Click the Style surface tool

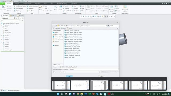coord(116,9)
